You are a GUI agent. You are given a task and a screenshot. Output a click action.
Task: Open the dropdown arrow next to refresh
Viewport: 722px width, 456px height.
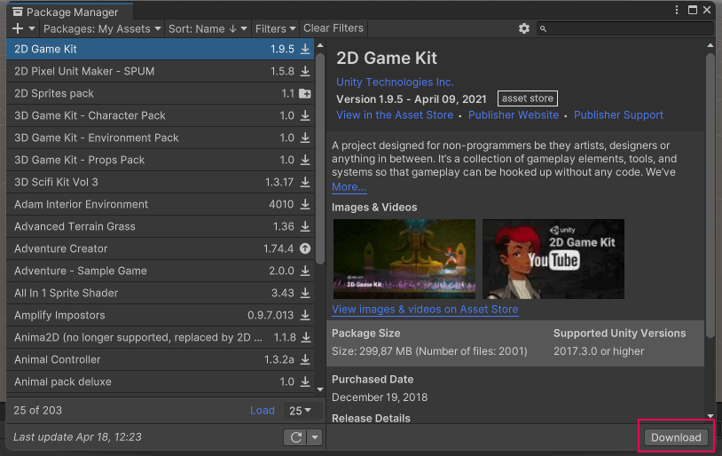pyautogui.click(x=314, y=437)
